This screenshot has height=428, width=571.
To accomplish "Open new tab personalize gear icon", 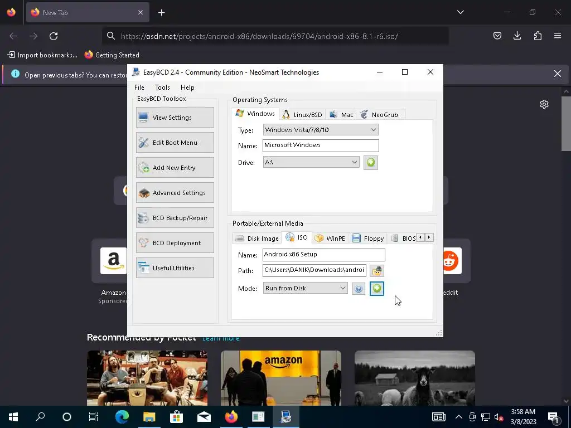I will pos(544,104).
